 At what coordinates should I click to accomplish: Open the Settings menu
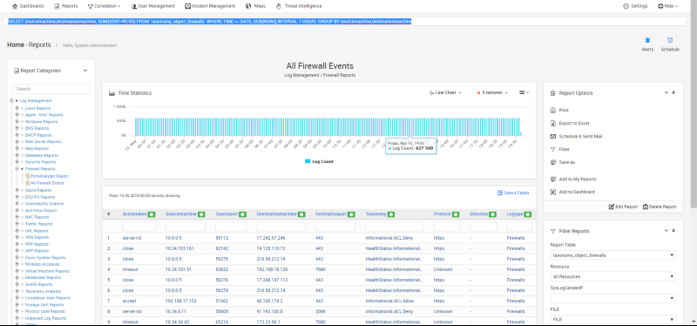tap(635, 6)
